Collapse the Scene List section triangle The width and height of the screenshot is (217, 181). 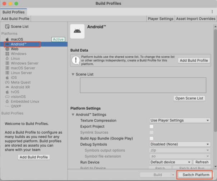(x=73, y=75)
